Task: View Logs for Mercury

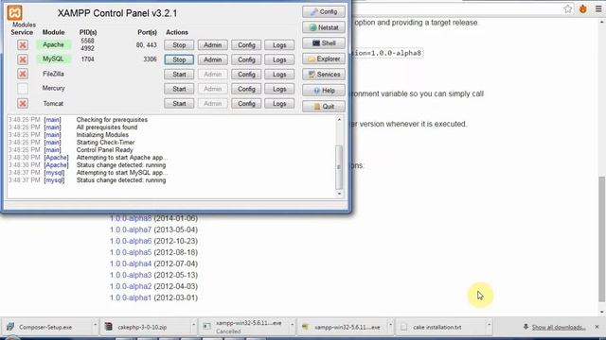Action: [x=279, y=89]
